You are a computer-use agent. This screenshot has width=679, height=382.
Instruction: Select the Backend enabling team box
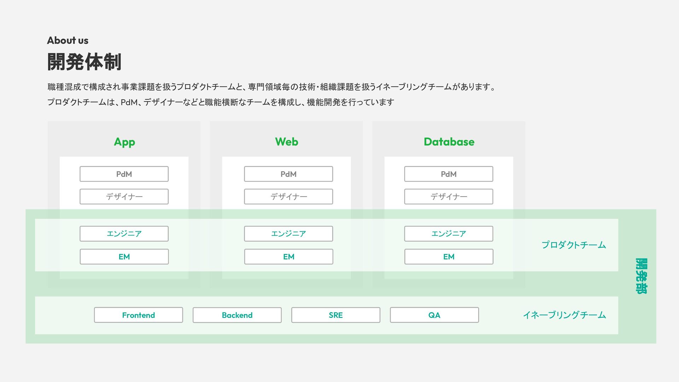(x=237, y=315)
